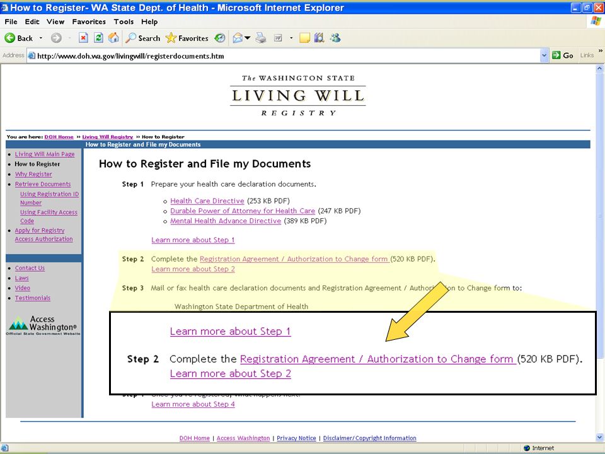Viewport: 605px width, 454px height.
Task: Open the Research toolbar icon
Action: click(x=319, y=38)
